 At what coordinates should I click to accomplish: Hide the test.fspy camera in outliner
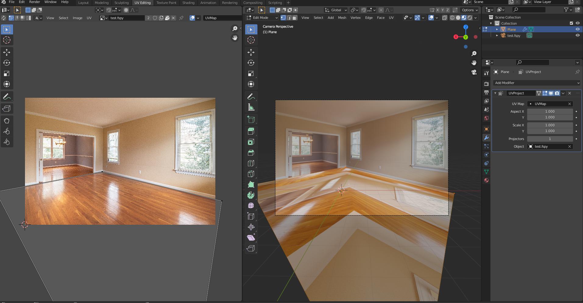578,35
